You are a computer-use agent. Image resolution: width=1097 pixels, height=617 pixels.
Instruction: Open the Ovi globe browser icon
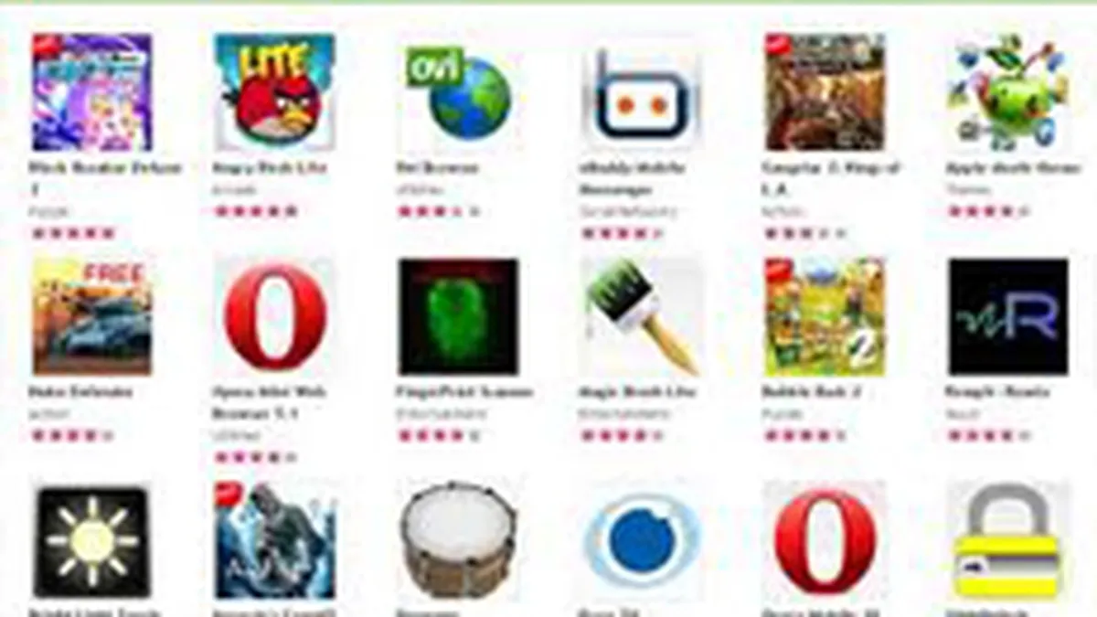(458, 92)
